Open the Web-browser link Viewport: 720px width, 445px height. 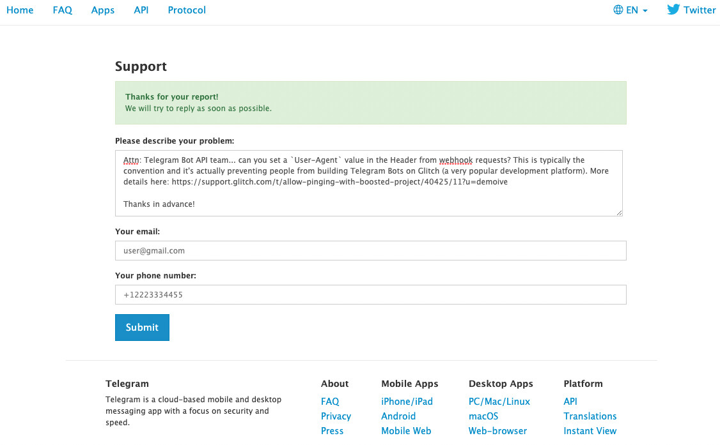497,431
